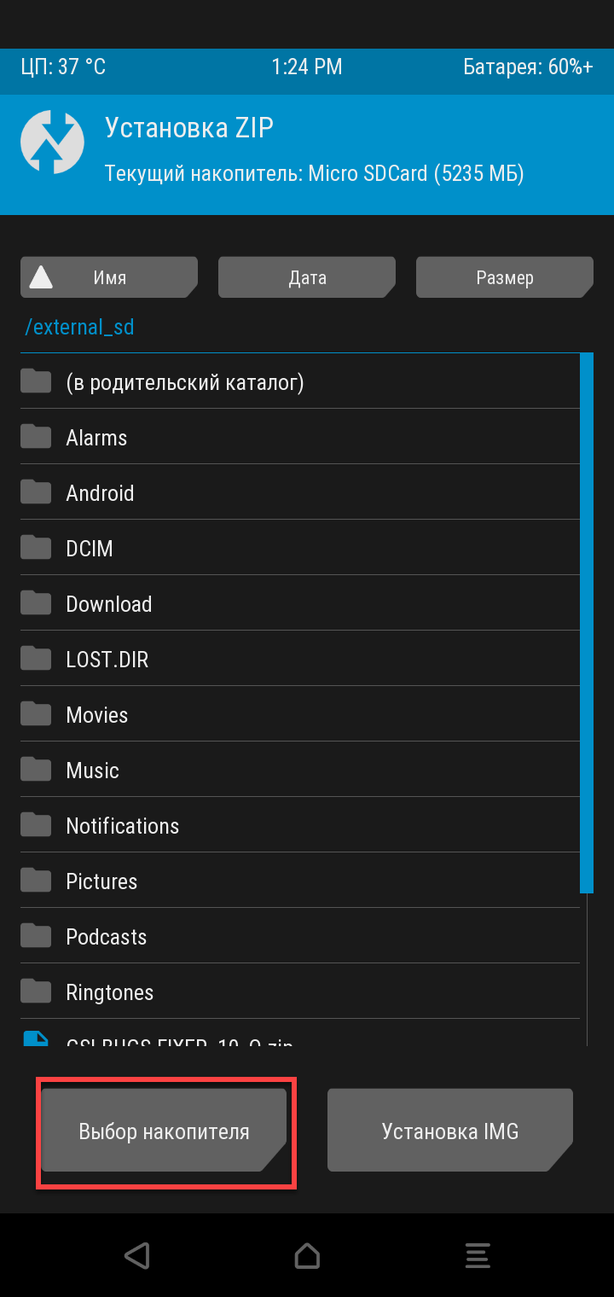Open the Alarms folder icon

(36, 436)
